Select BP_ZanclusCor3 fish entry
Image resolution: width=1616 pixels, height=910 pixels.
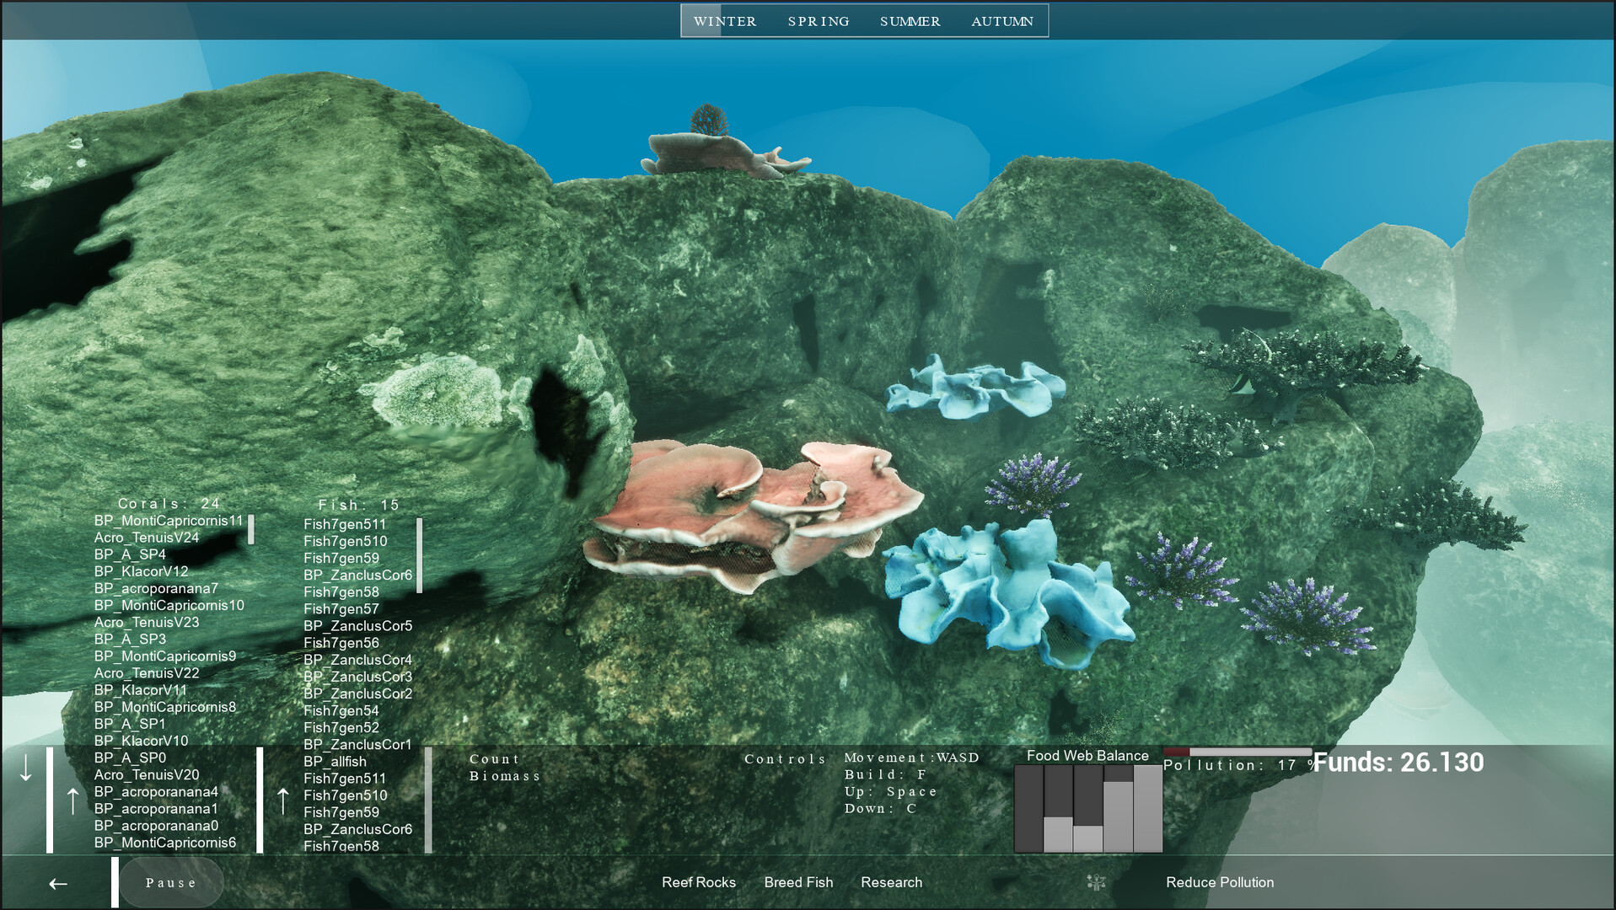358,676
